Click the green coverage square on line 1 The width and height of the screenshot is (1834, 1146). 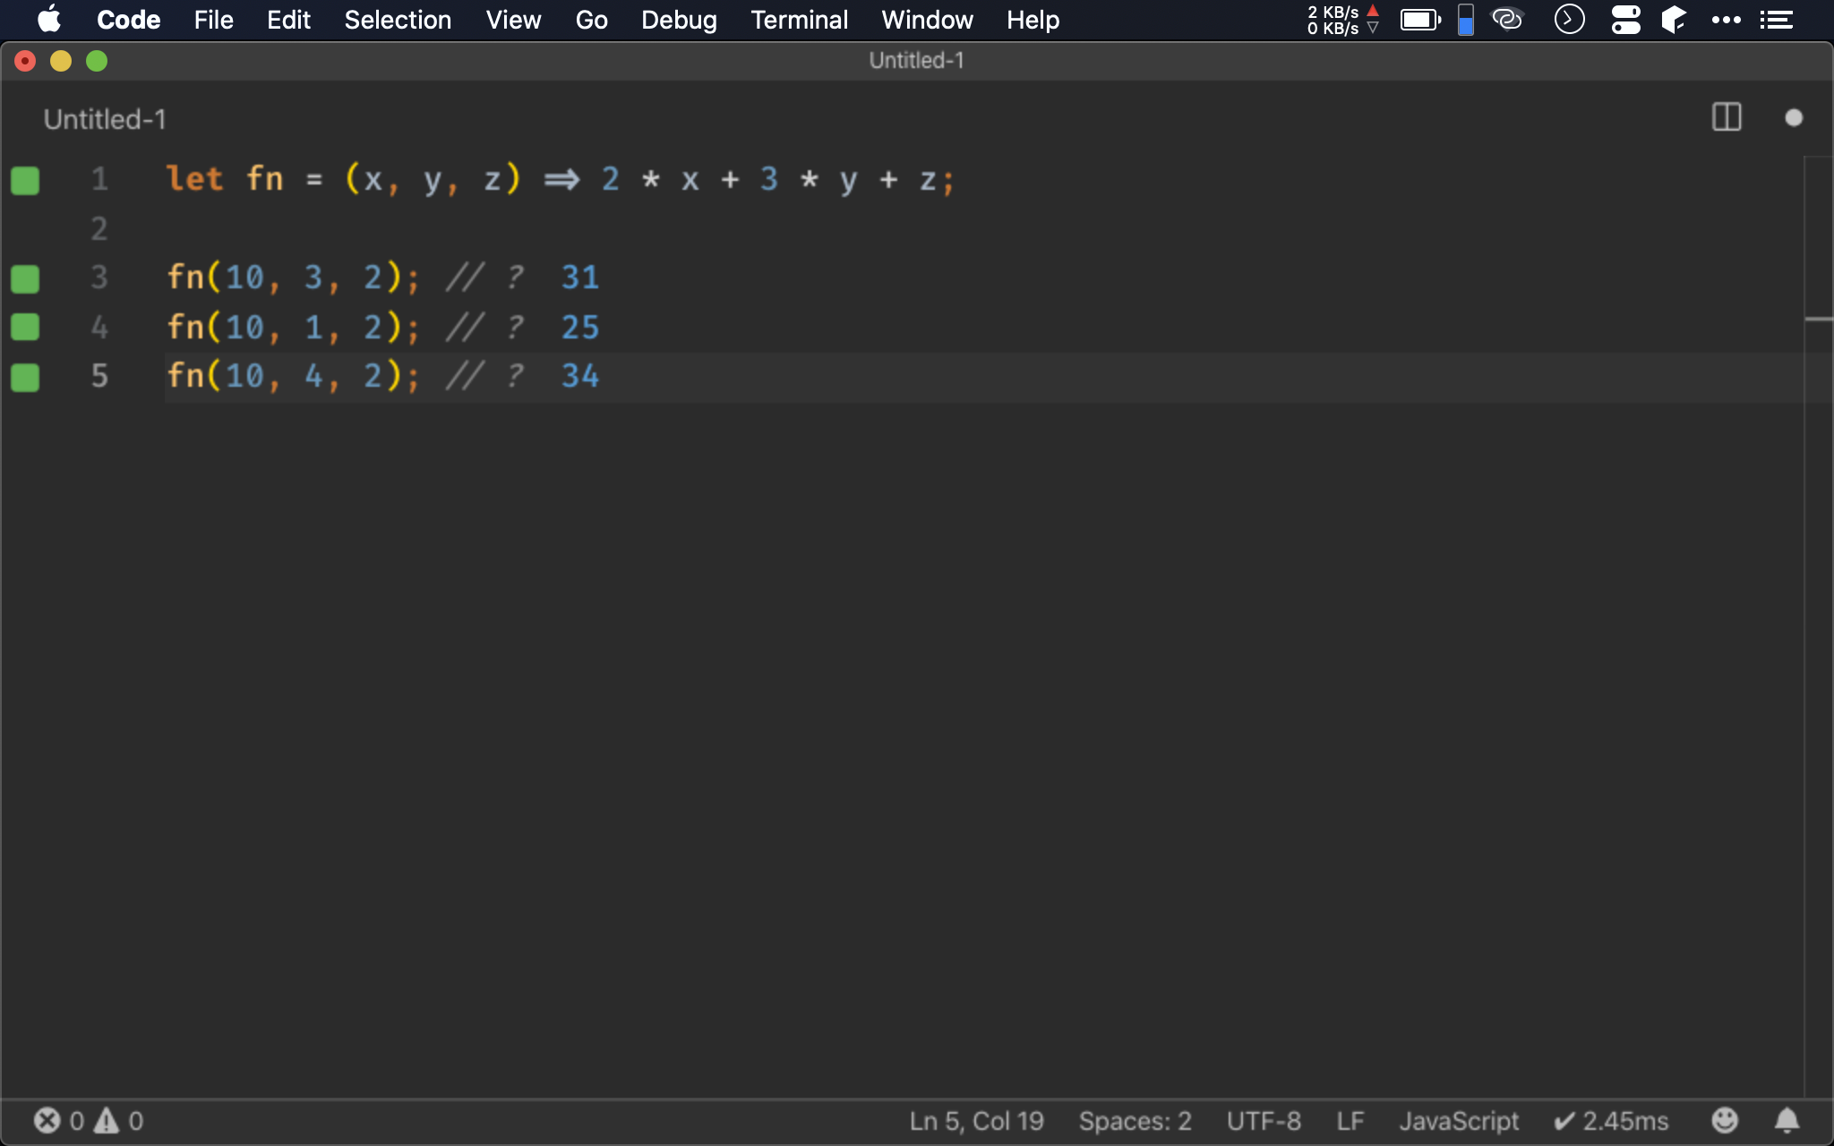click(x=25, y=180)
